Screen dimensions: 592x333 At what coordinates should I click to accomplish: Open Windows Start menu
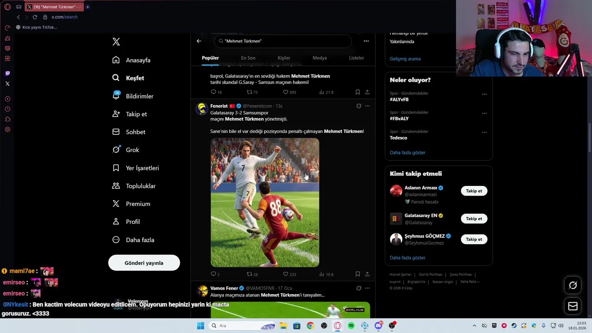[x=200, y=326]
